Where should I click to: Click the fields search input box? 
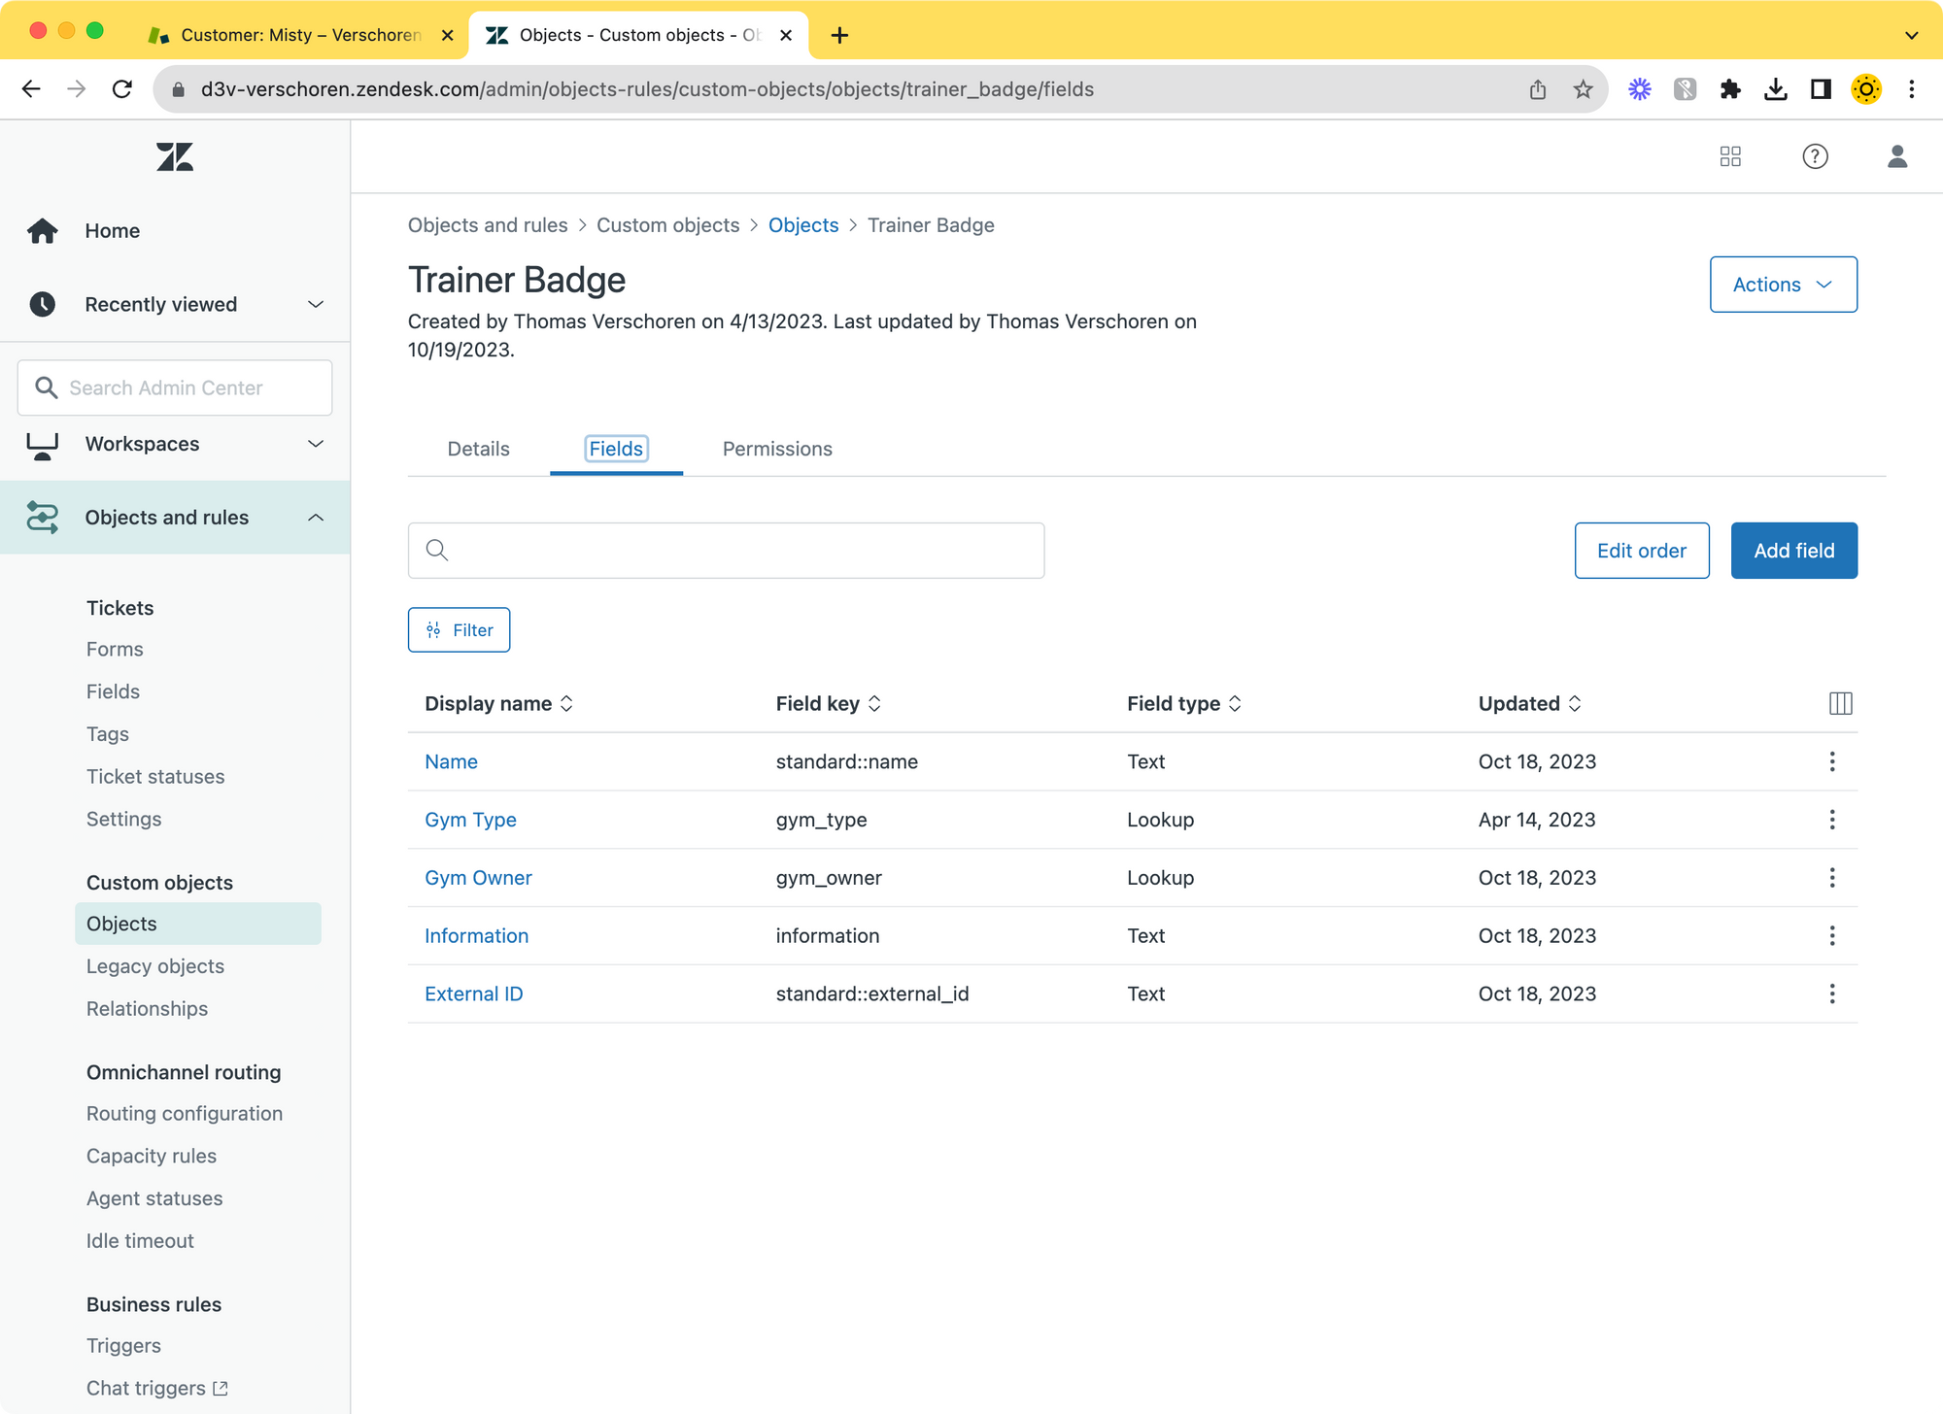(x=738, y=551)
